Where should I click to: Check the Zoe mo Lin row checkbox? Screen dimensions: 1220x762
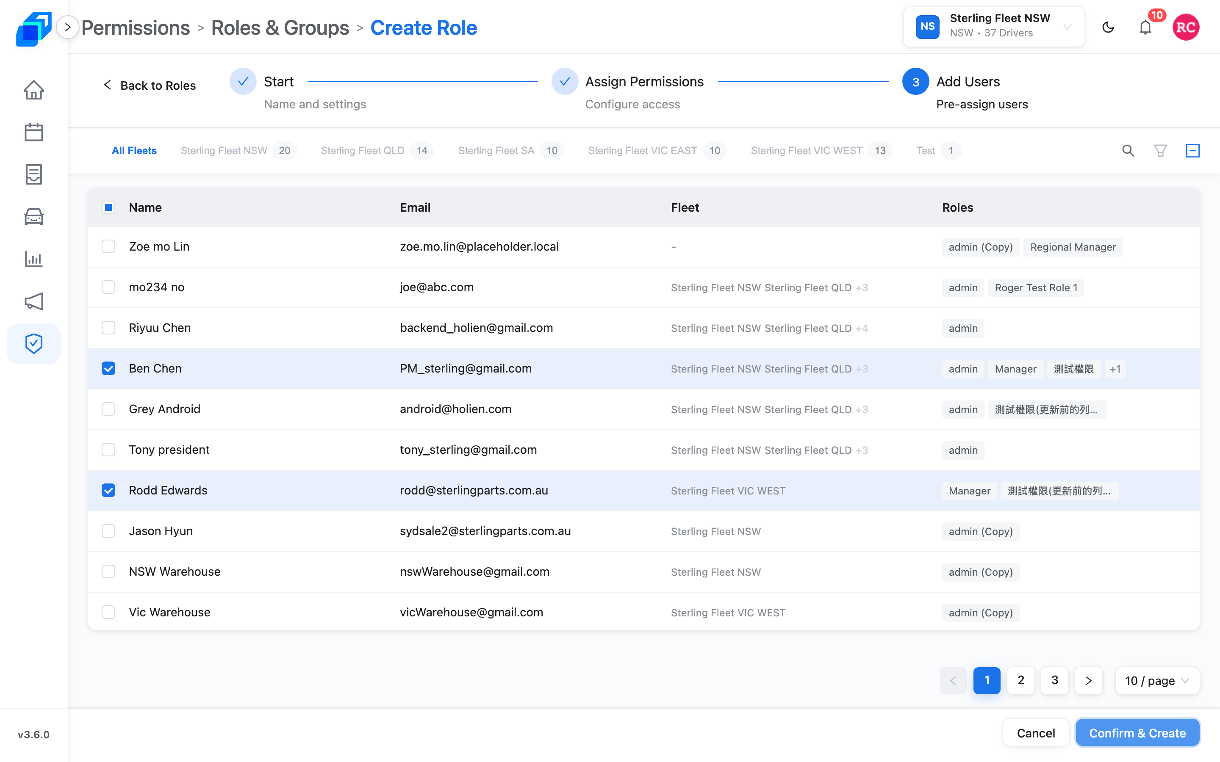(108, 246)
